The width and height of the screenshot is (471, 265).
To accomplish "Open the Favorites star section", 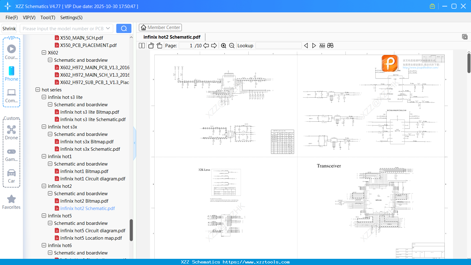I will (11, 202).
